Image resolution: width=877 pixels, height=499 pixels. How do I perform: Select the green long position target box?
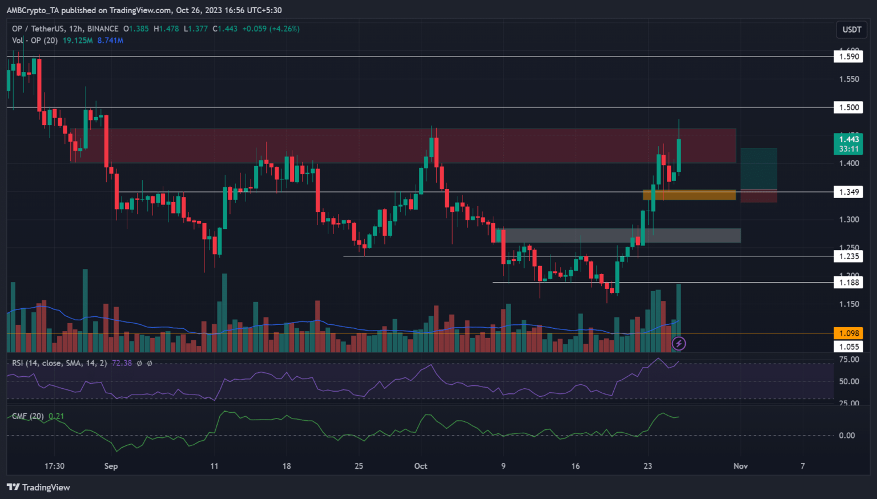(x=758, y=168)
